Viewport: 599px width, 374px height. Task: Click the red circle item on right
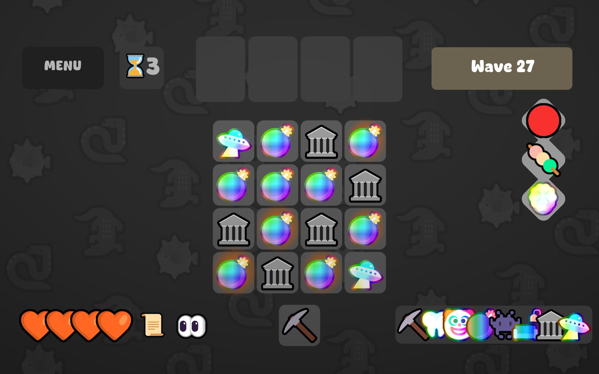(543, 120)
